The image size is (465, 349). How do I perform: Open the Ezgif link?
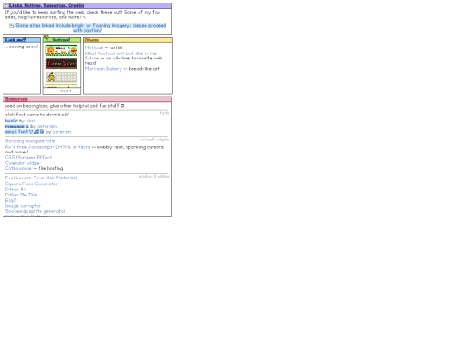(10, 200)
